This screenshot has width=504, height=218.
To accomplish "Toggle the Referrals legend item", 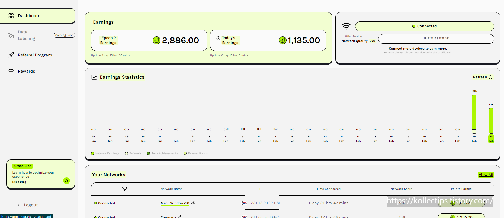I will tap(133, 153).
